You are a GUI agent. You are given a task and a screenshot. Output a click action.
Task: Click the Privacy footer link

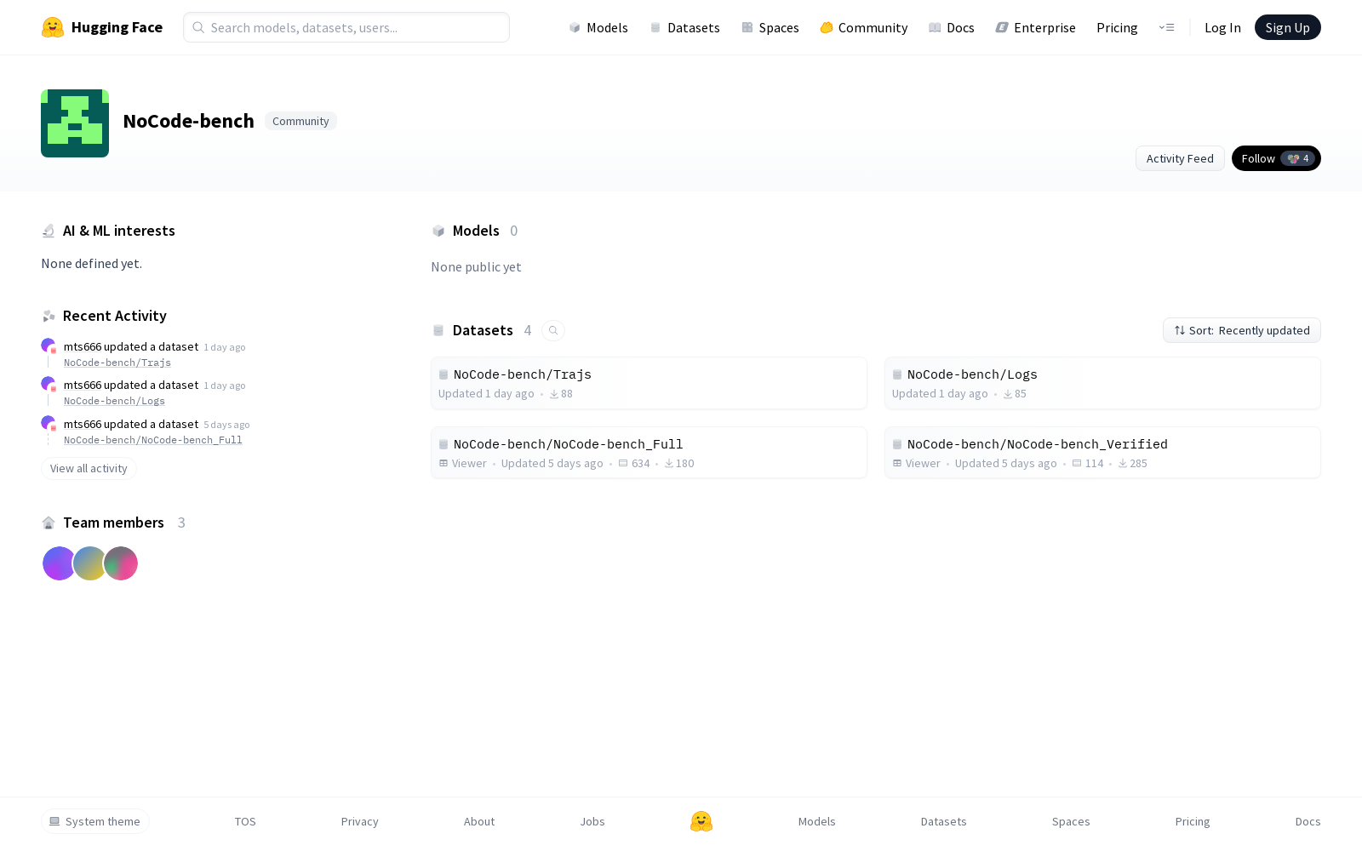pyautogui.click(x=359, y=821)
